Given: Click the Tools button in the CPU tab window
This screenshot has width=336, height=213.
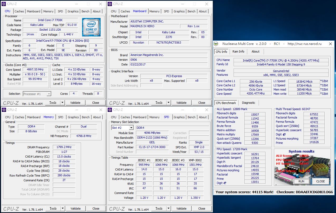Looking at the screenshot, I should [x=53, y=103].
